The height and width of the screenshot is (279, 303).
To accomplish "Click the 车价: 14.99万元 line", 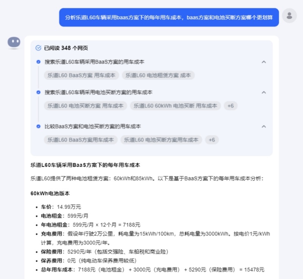I will click(61, 207).
